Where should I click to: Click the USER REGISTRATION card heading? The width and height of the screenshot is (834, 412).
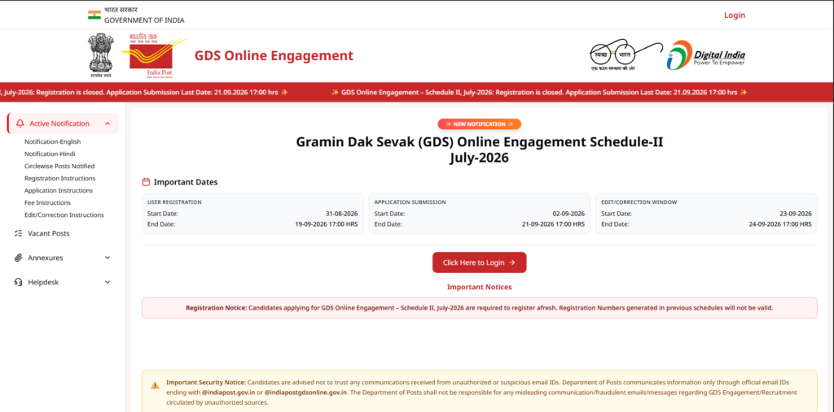click(174, 202)
